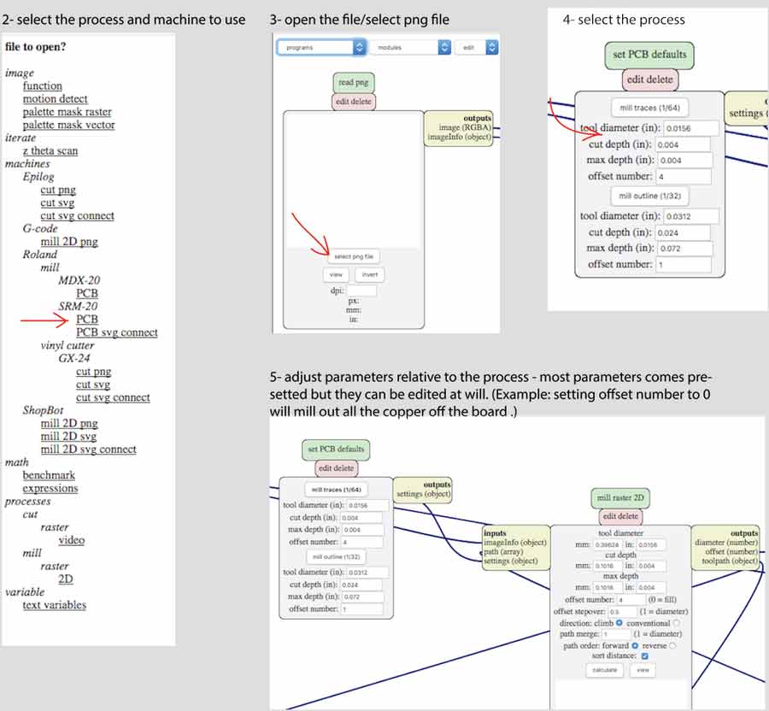769x711 pixels.
Task: Select the climb direction radio button
Action: [x=619, y=623]
